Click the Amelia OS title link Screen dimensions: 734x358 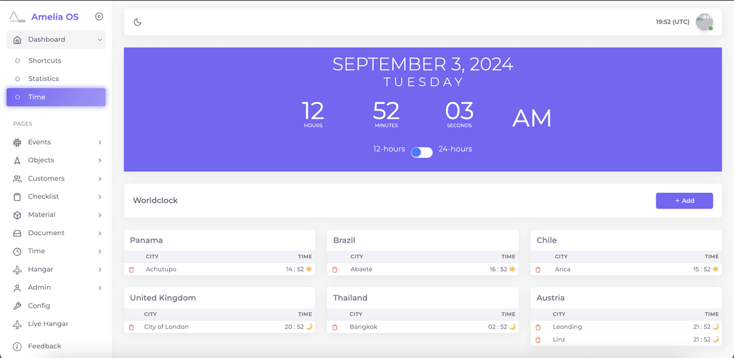pos(55,17)
